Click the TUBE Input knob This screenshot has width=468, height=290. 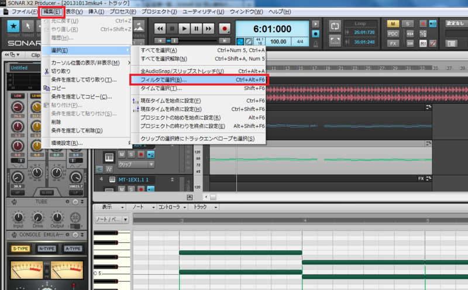click(x=18, y=217)
